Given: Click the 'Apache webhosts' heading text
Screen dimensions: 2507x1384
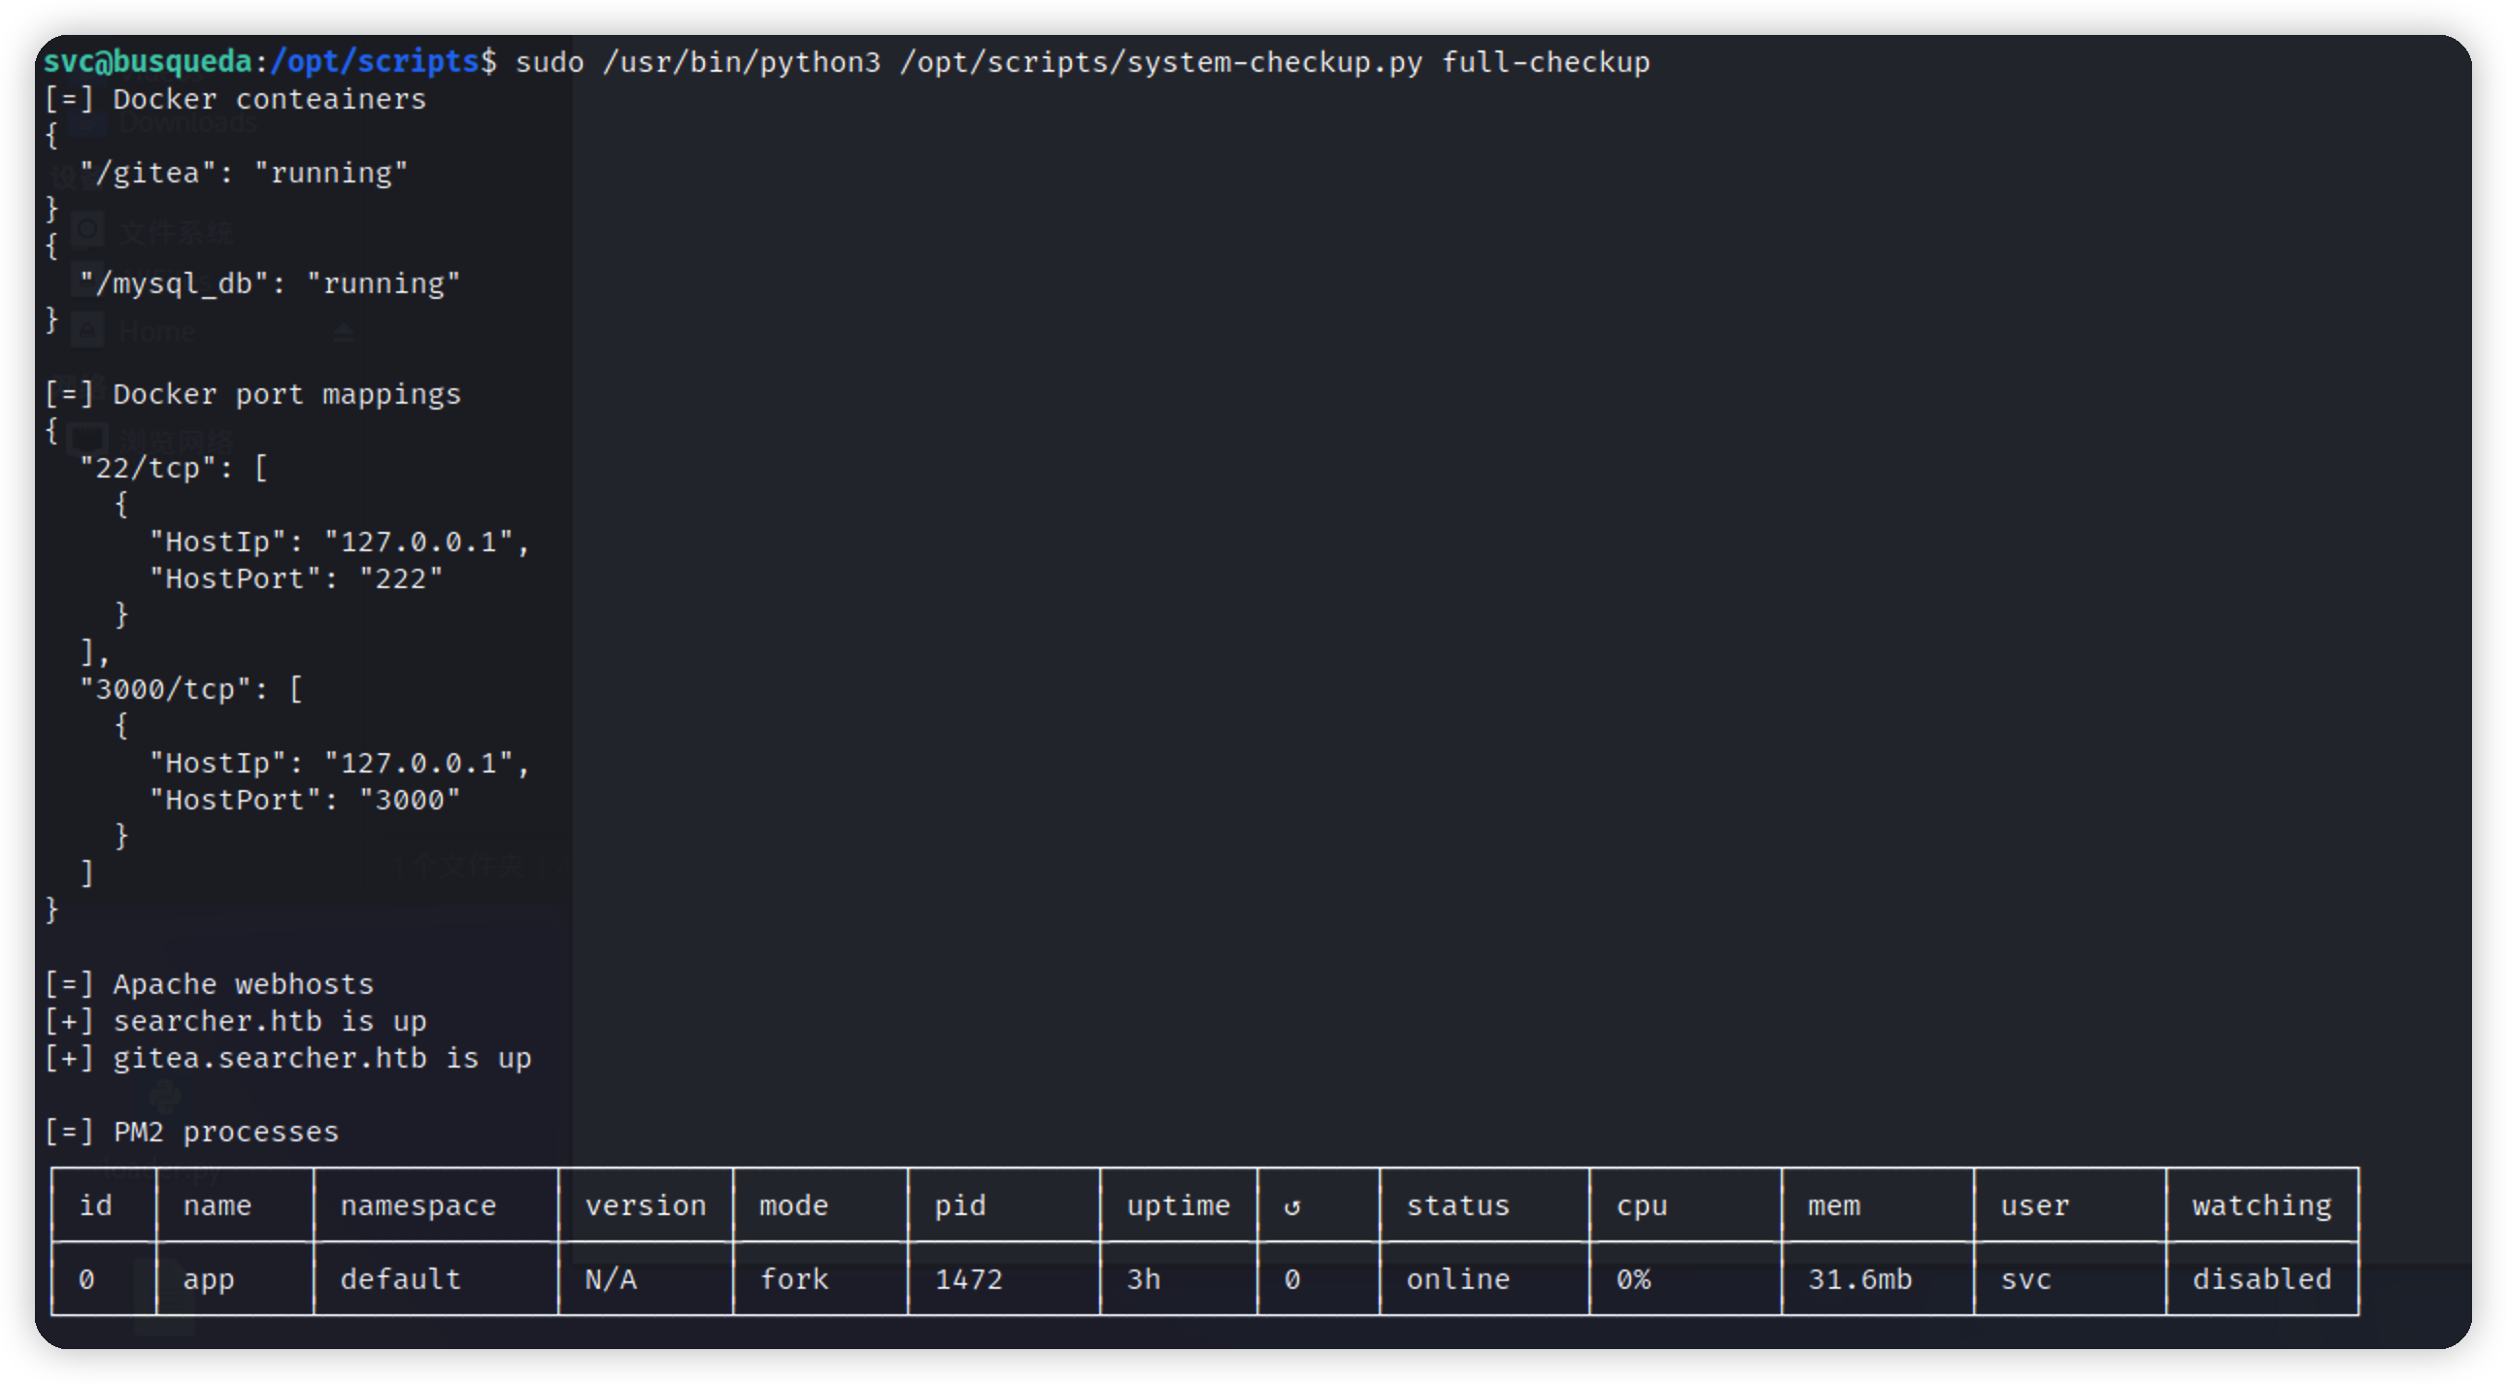Looking at the screenshot, I should coord(243,984).
